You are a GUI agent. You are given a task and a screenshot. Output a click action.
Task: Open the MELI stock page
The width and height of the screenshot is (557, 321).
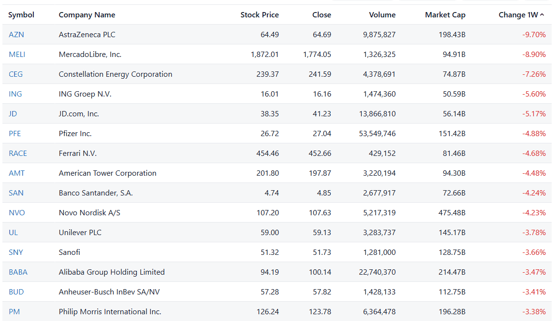tap(17, 55)
